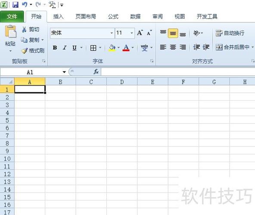Select column G header

click(214, 82)
